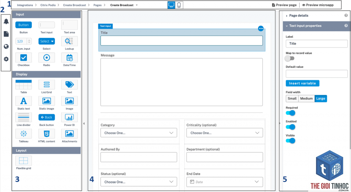Select the Text tag display component
Viewport: 351px width, 192px height.
click(69, 85)
